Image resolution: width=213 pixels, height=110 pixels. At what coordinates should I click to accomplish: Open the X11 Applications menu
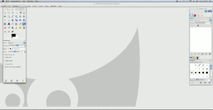tap(16, 1)
